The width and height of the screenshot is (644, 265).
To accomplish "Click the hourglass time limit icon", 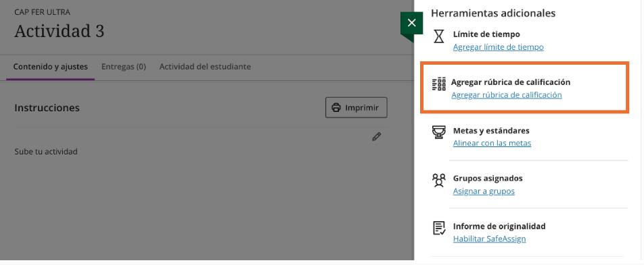I will tap(439, 36).
